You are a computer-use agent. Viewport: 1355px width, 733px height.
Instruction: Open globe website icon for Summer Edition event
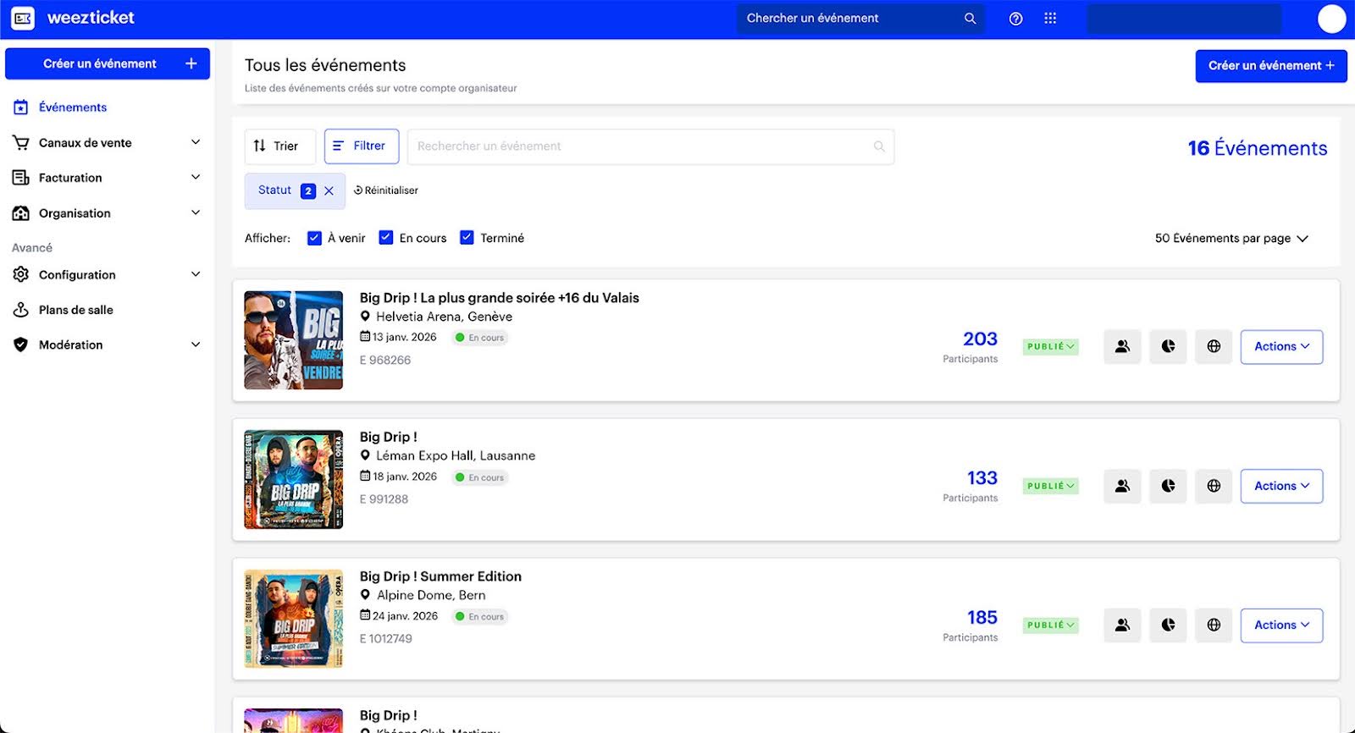coord(1214,626)
